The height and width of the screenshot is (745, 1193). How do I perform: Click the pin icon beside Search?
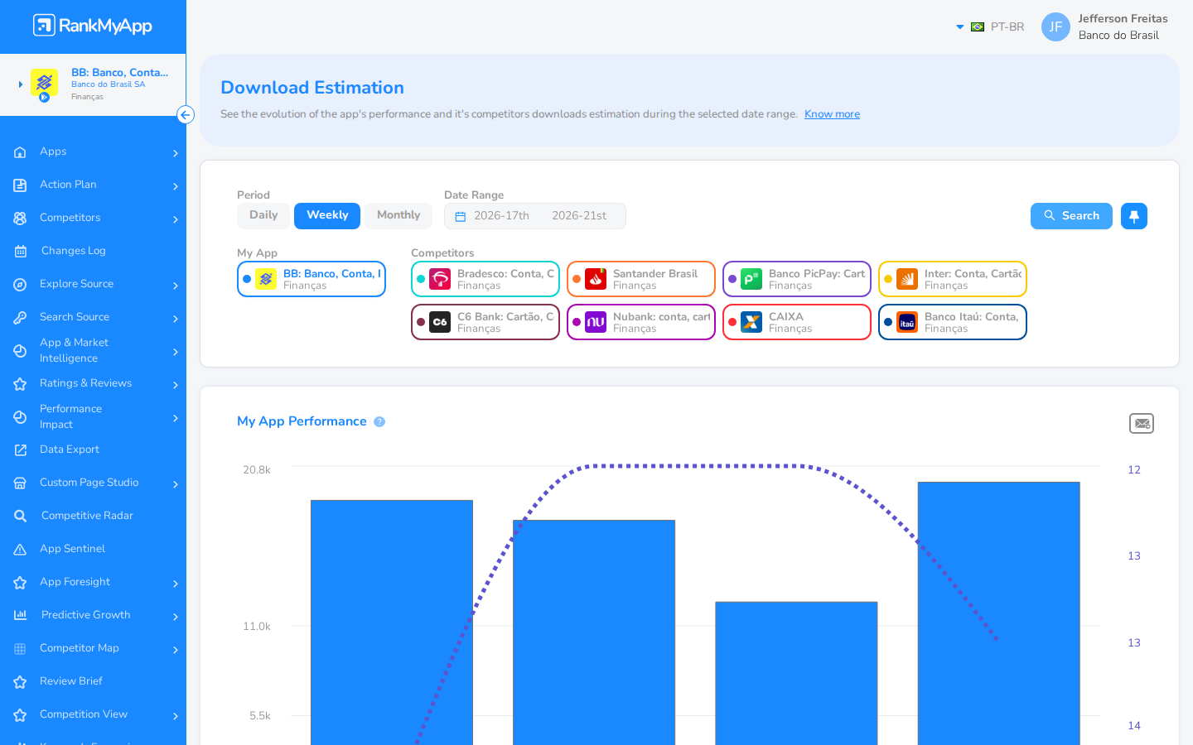click(x=1133, y=216)
